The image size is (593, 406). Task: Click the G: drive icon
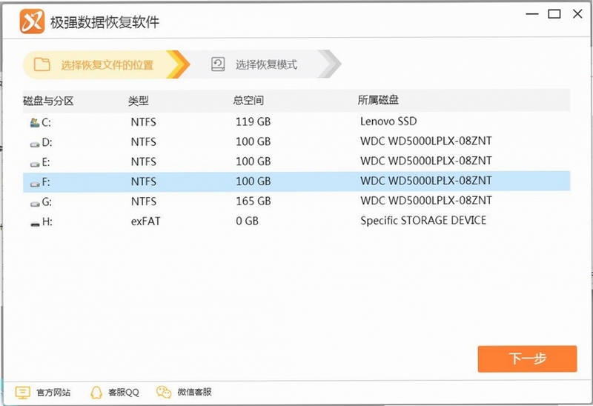point(35,204)
